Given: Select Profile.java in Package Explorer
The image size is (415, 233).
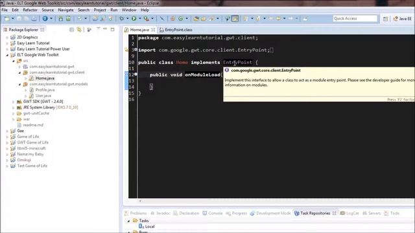Looking at the screenshot, I should coord(45,90).
